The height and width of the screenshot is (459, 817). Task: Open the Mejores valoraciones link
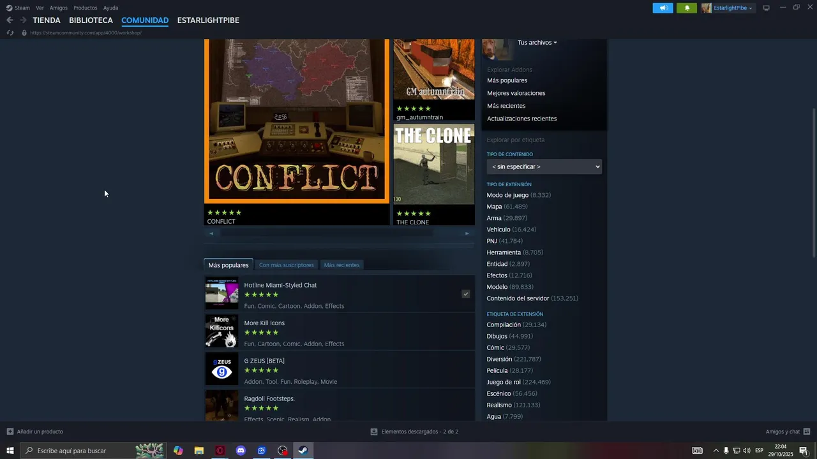[516, 93]
